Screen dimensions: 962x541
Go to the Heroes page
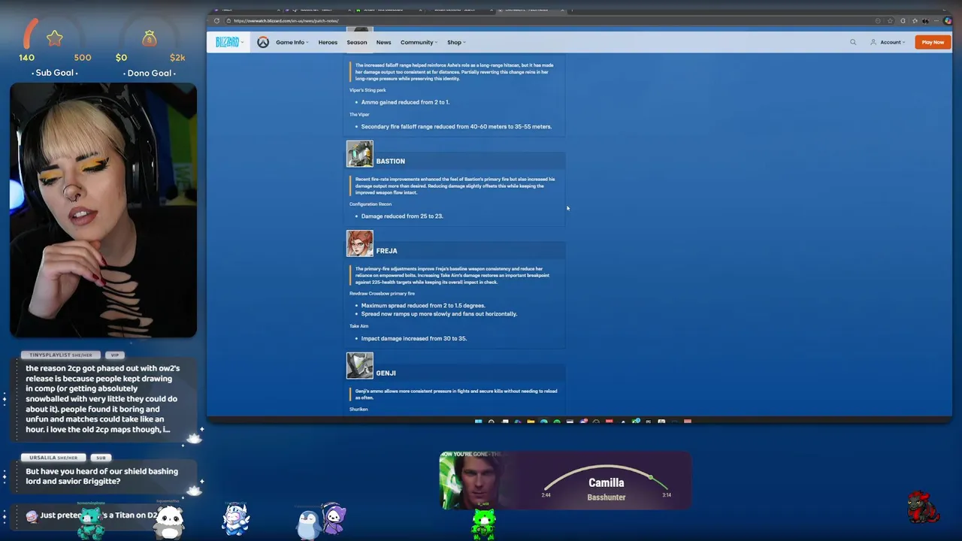328,42
